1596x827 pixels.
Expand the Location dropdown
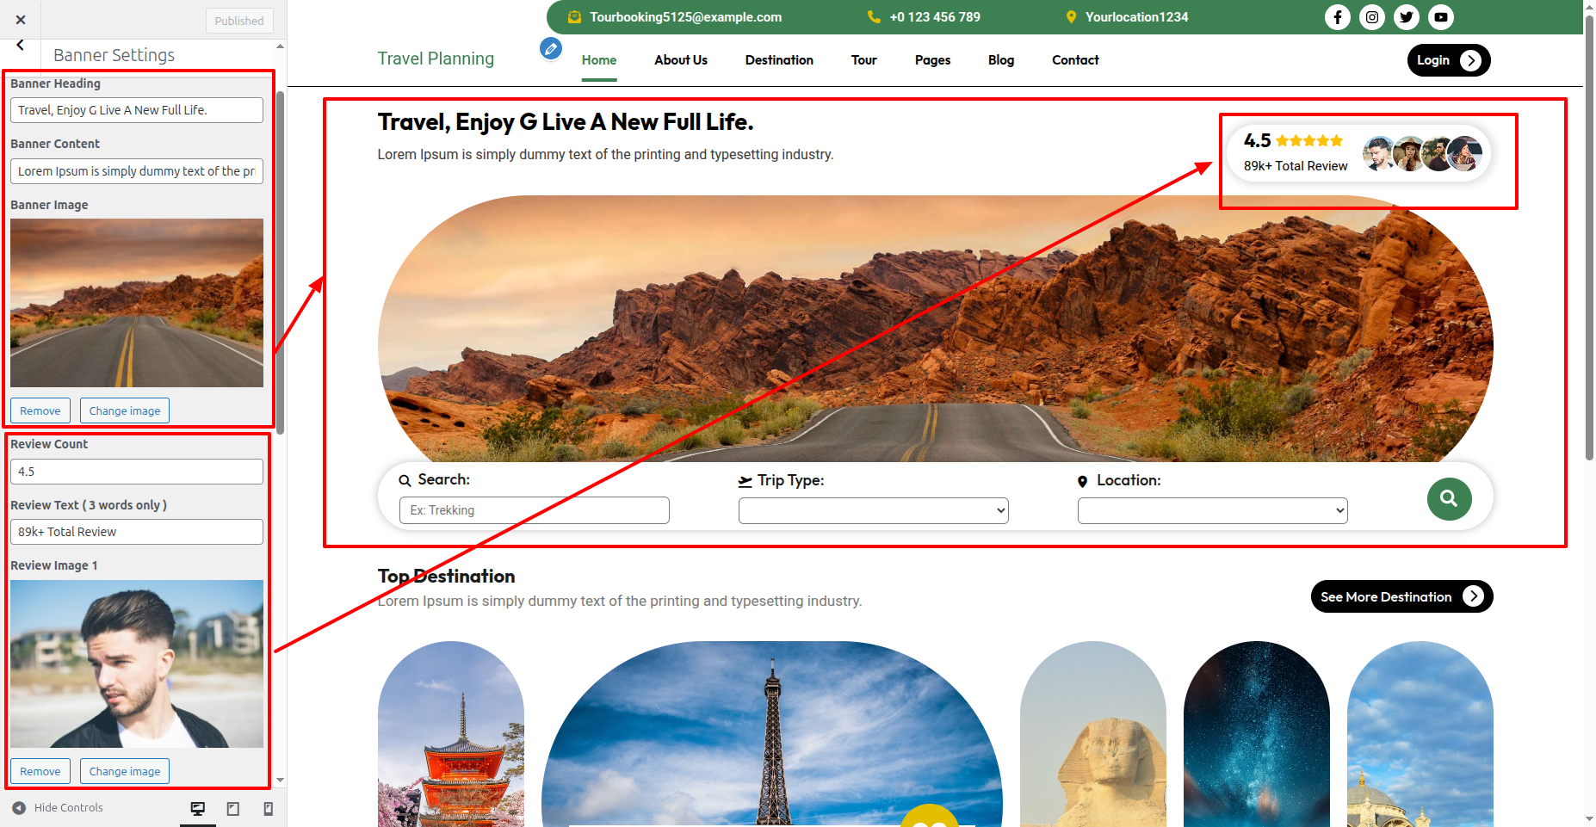(x=1212, y=510)
